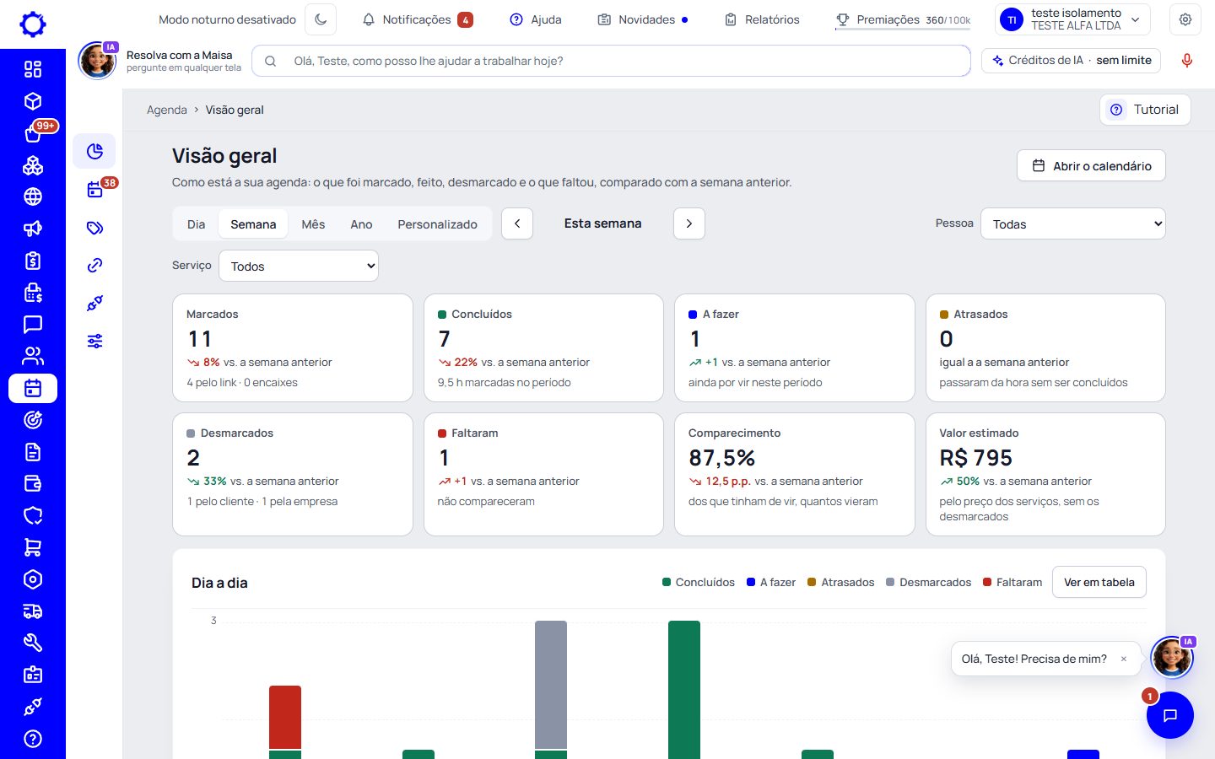Open the pie chart overview icon

(x=94, y=151)
